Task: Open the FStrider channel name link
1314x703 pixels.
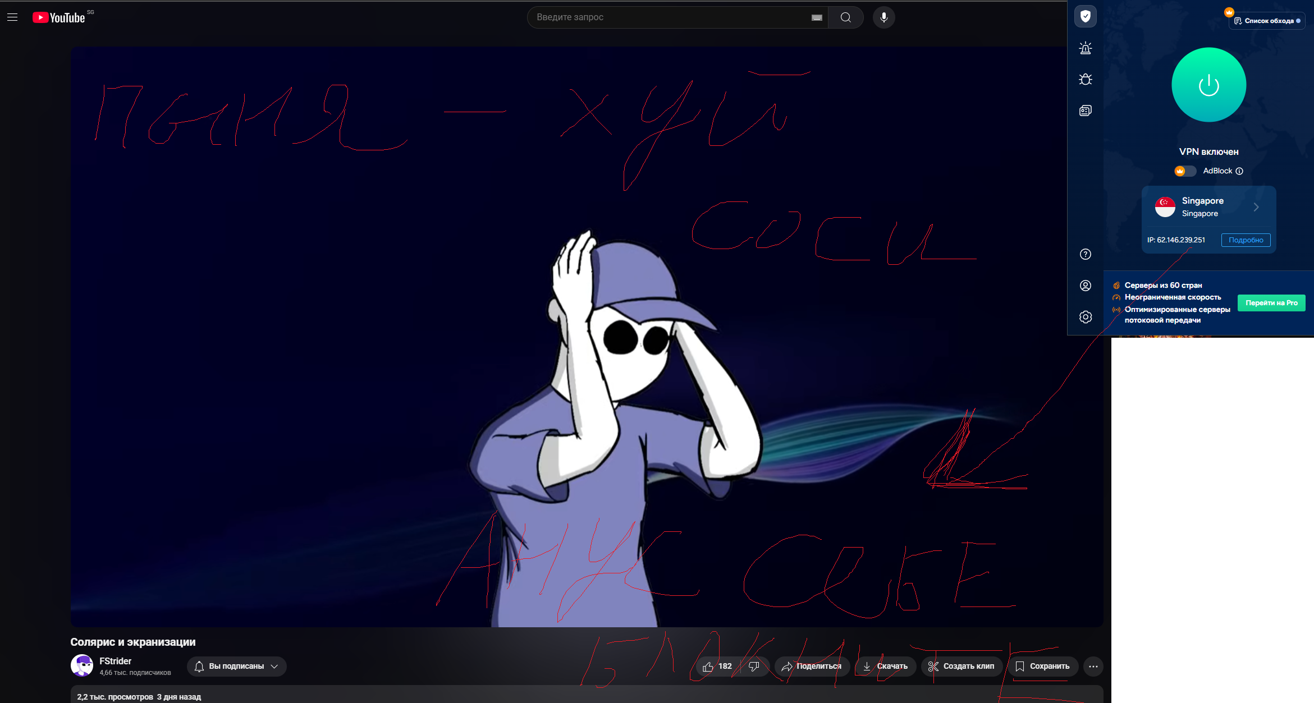Action: click(115, 661)
